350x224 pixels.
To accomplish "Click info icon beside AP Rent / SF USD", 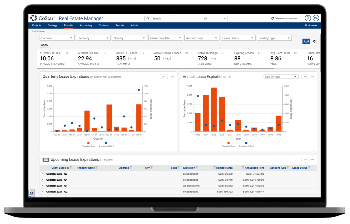I will click(67, 53).
